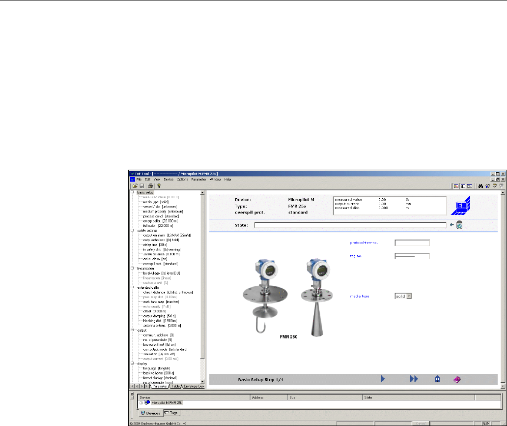Click the tree panel scroll down arrow
This screenshot has width=507, height=426.
pyautogui.click(x=203, y=382)
